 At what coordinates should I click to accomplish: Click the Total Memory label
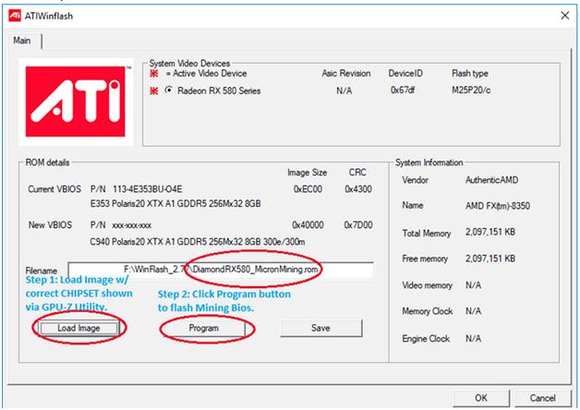[427, 234]
